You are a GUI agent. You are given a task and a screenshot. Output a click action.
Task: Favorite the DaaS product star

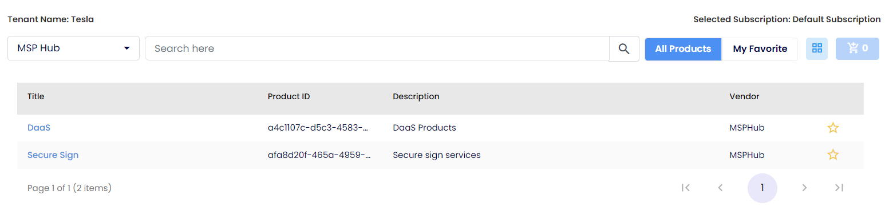pyautogui.click(x=833, y=128)
